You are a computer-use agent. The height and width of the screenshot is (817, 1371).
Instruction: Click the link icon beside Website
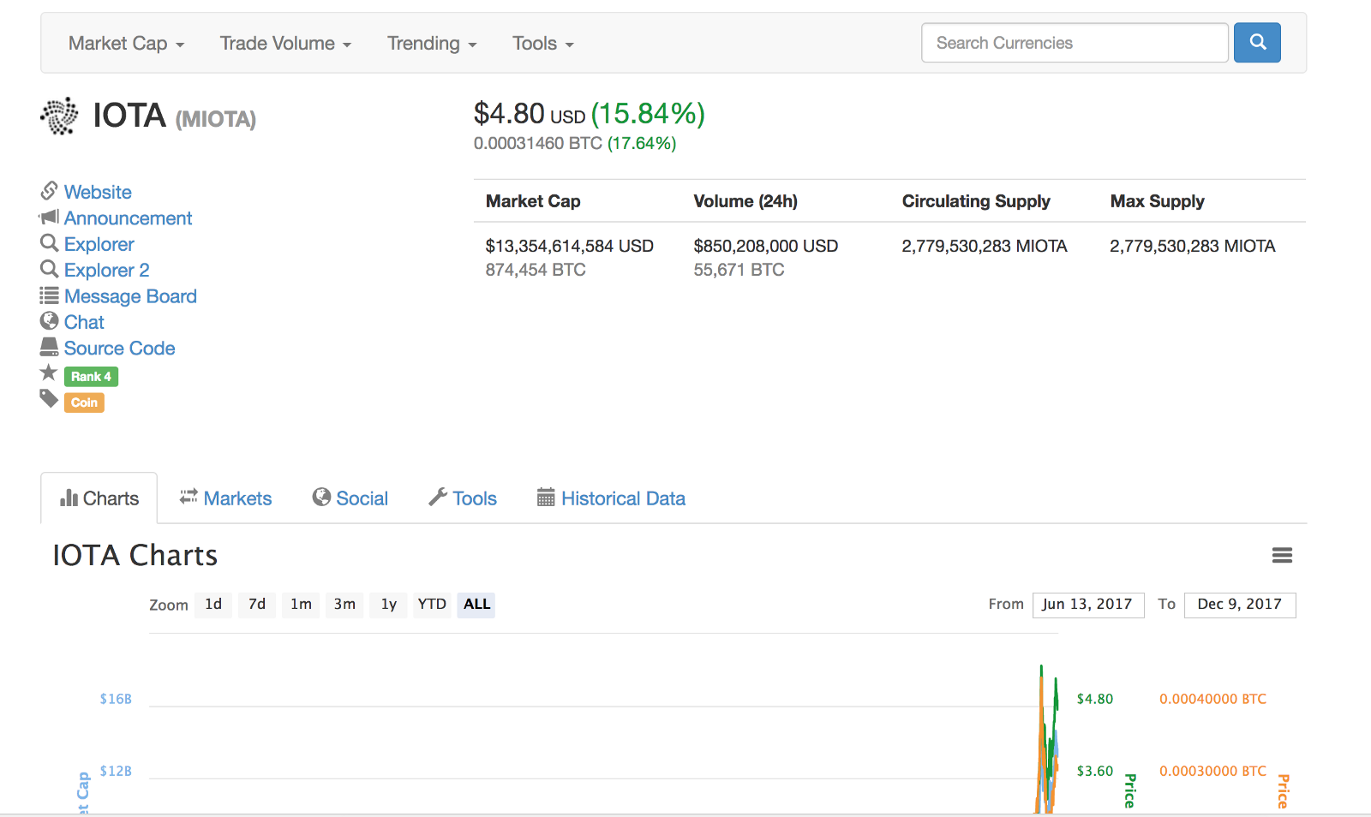[50, 190]
